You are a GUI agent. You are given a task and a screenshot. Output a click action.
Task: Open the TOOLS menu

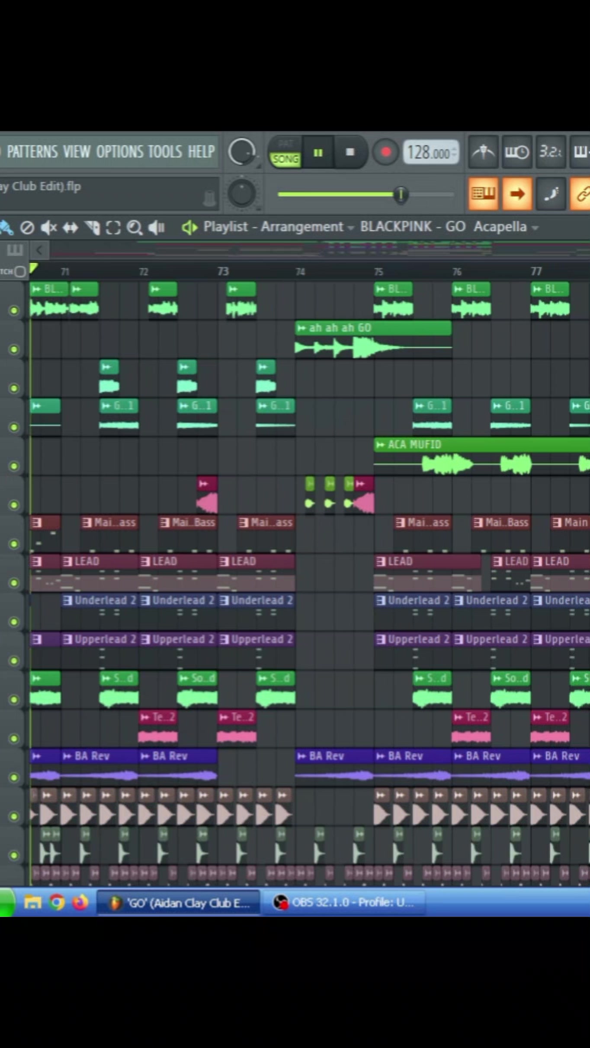(x=165, y=152)
